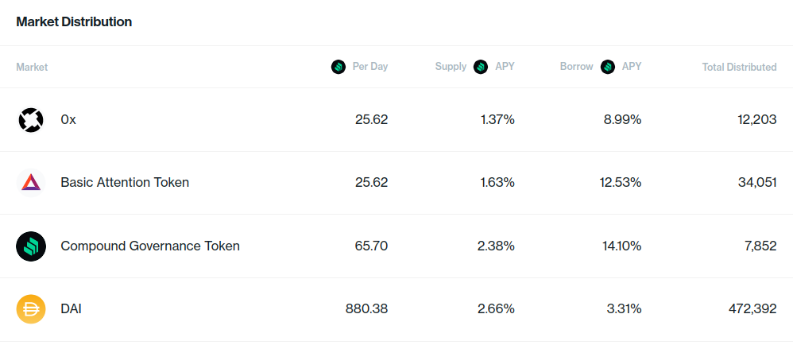Click the DAI coin icon
This screenshot has height=345, width=793.
[31, 309]
